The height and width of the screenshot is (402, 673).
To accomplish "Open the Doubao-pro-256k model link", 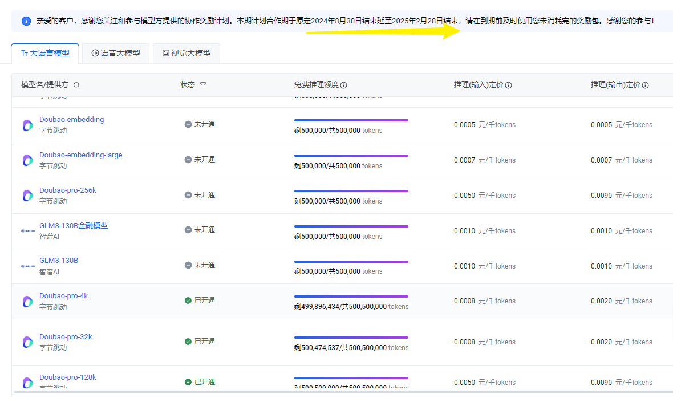I will pos(67,190).
